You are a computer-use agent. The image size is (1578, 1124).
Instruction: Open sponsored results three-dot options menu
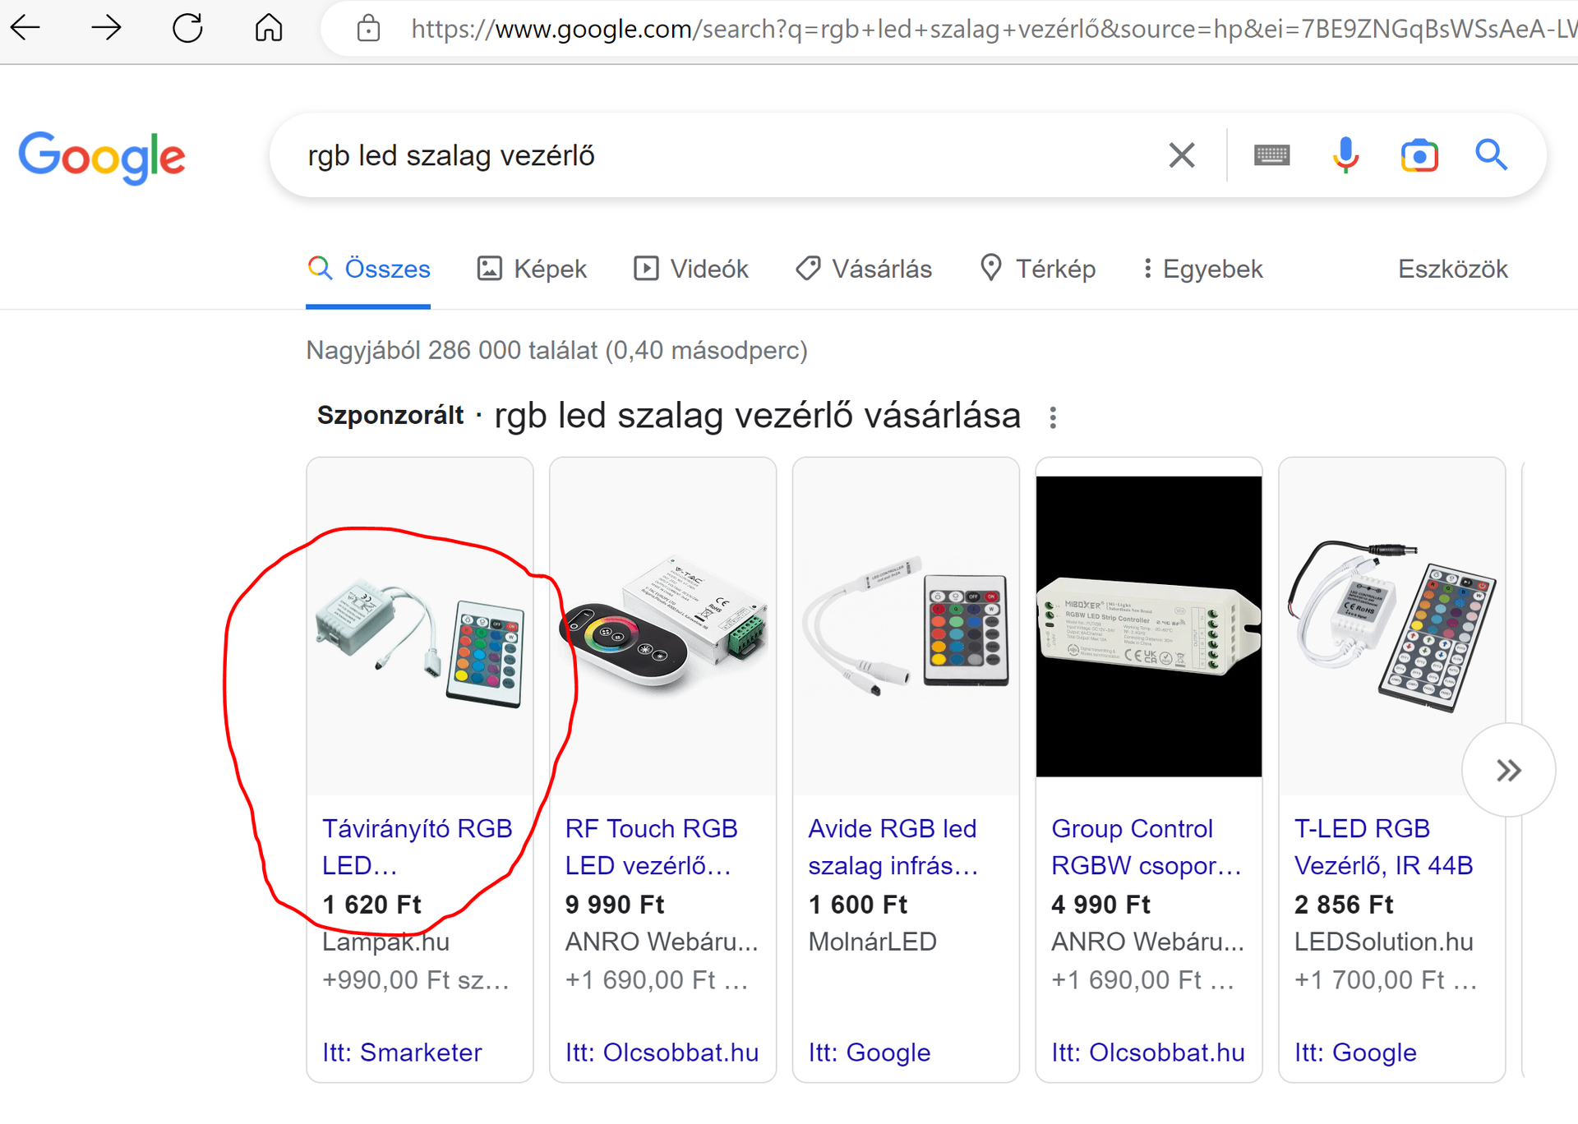click(x=1053, y=417)
